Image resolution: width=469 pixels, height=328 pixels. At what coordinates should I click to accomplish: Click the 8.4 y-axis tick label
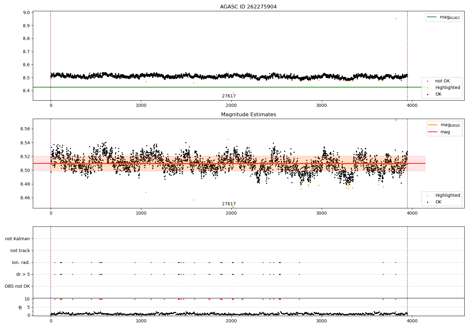(x=26, y=91)
